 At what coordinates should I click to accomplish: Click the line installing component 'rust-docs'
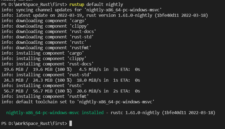48,64
